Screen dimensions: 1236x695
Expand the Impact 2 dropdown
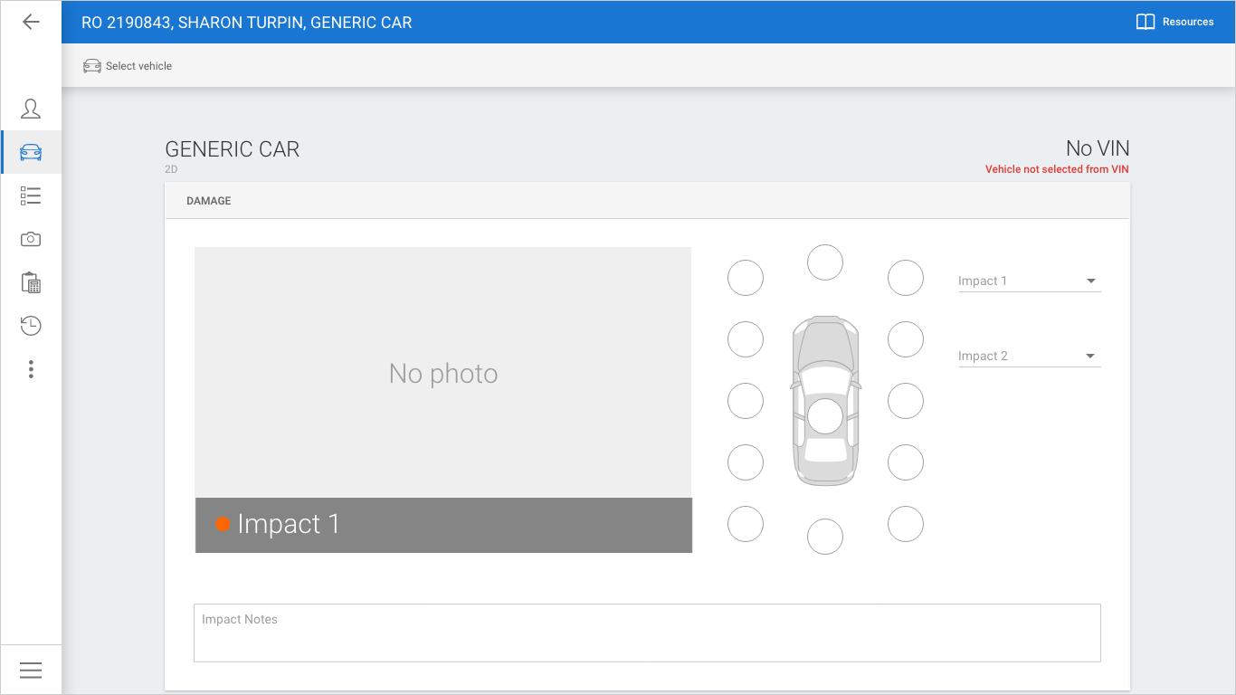(x=1030, y=356)
